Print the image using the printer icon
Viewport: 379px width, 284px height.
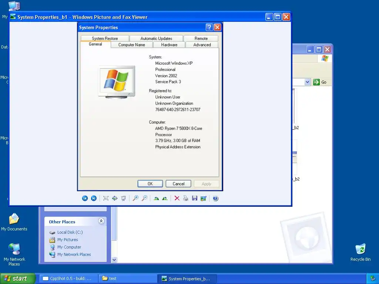pyautogui.click(x=186, y=198)
